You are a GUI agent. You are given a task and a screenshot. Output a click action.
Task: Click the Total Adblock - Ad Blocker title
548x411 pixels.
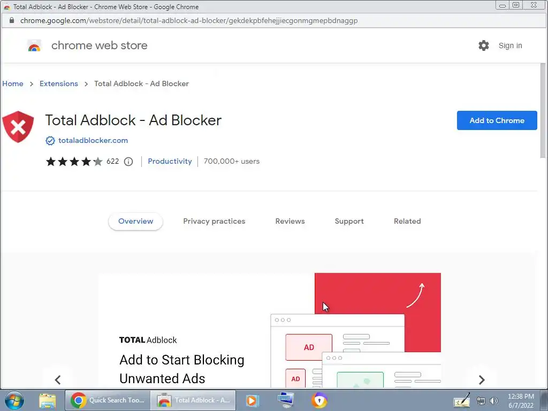coord(133,120)
